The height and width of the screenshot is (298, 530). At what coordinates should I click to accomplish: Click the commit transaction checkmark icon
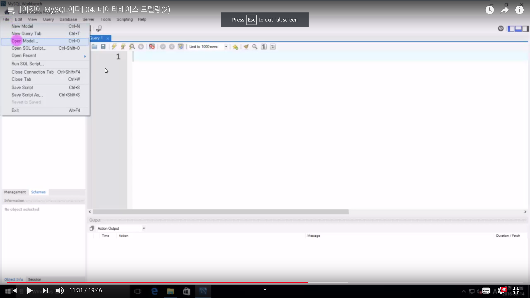point(163,47)
